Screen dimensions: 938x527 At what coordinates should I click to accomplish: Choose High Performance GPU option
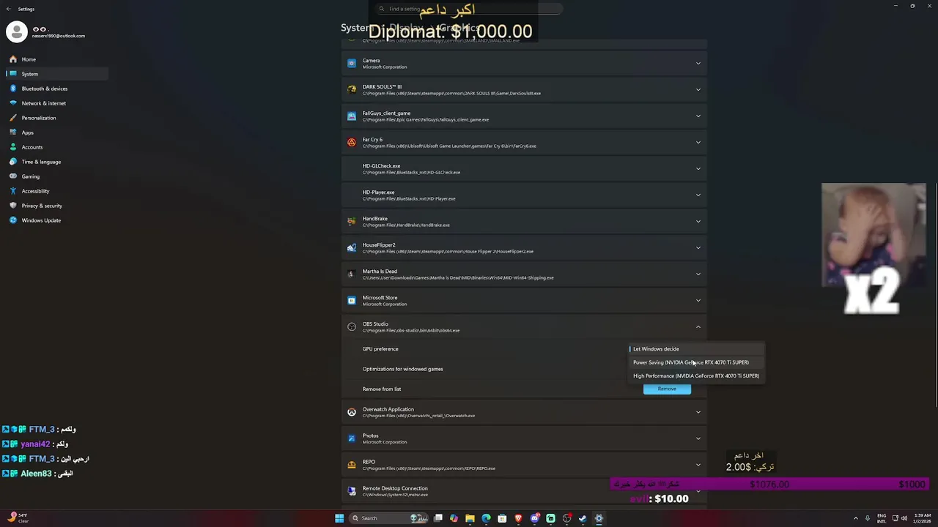coord(696,376)
